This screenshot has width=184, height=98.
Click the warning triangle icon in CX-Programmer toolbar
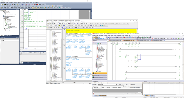tap(80, 24)
